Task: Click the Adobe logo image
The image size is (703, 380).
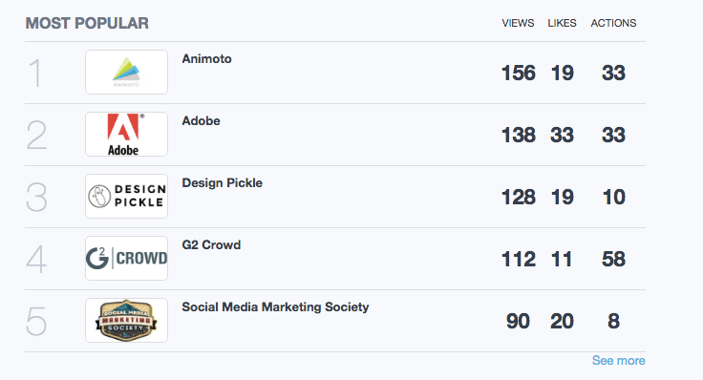Action: 126,134
